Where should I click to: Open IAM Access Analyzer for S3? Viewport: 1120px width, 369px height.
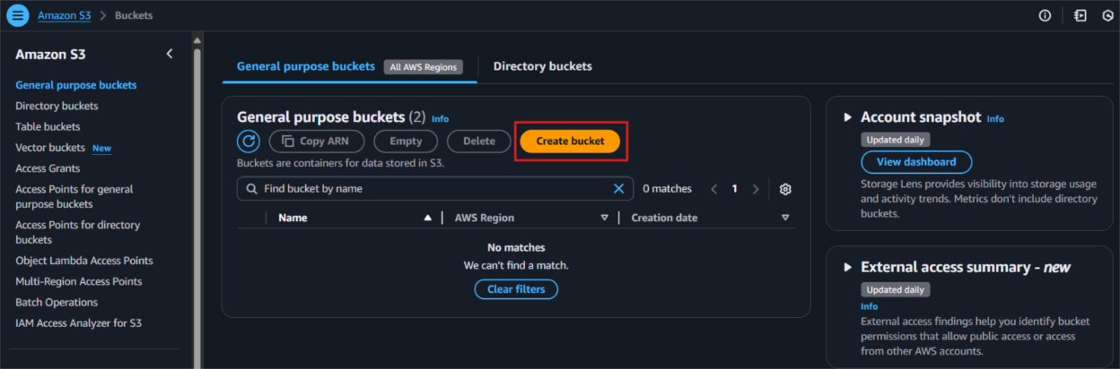click(79, 322)
